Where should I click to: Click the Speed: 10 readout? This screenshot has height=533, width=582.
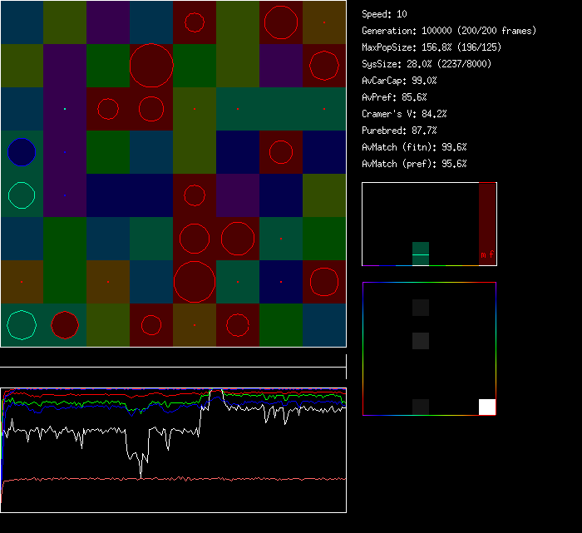coord(384,14)
